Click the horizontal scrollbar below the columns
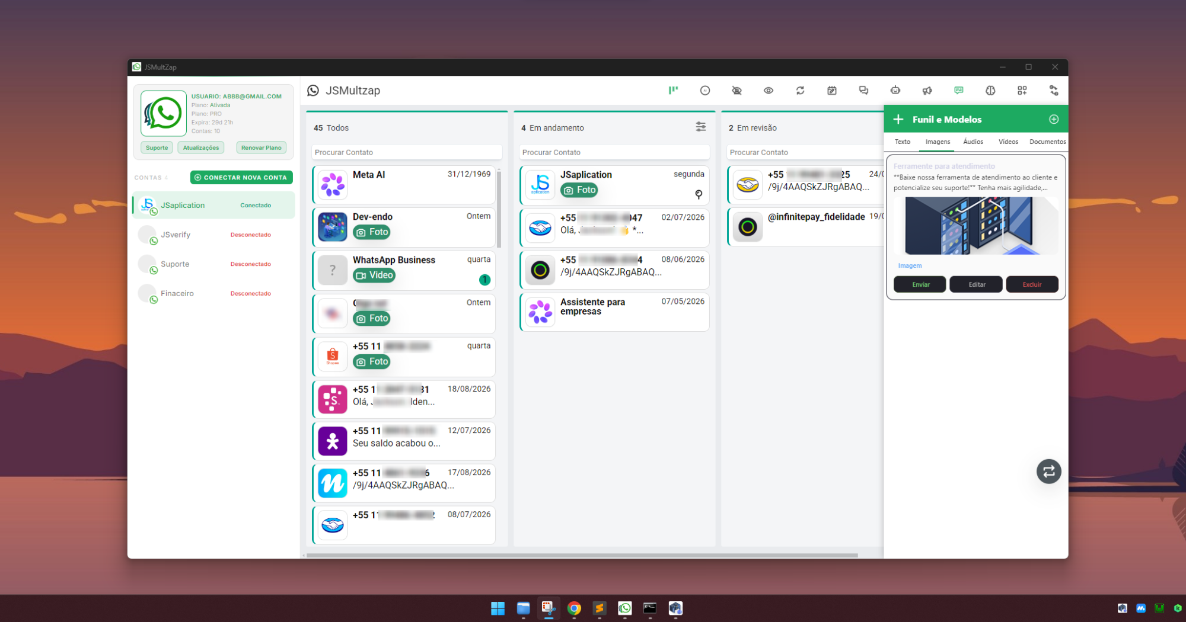Screen dimensions: 1186x622 click(x=582, y=555)
